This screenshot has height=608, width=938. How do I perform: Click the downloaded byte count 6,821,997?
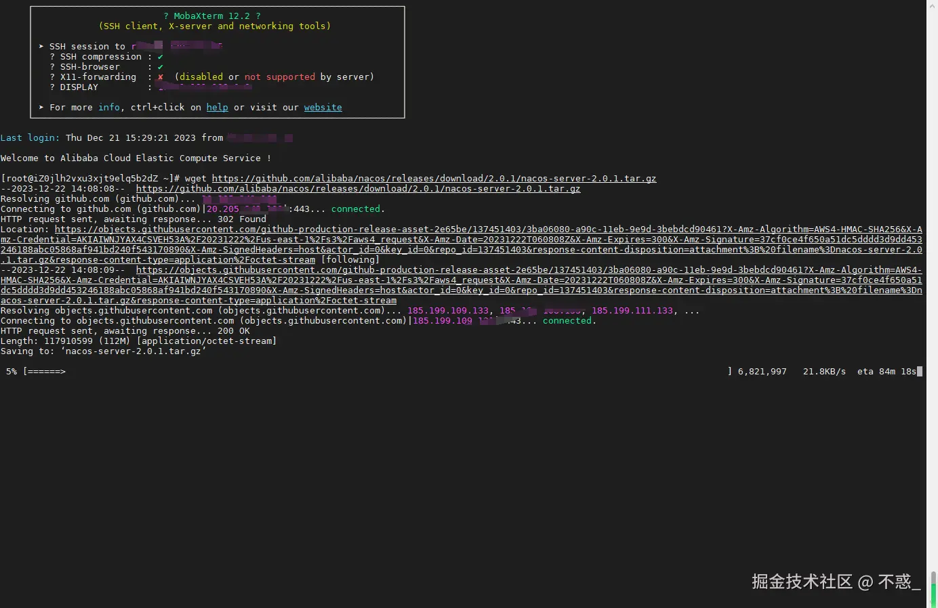click(x=762, y=371)
